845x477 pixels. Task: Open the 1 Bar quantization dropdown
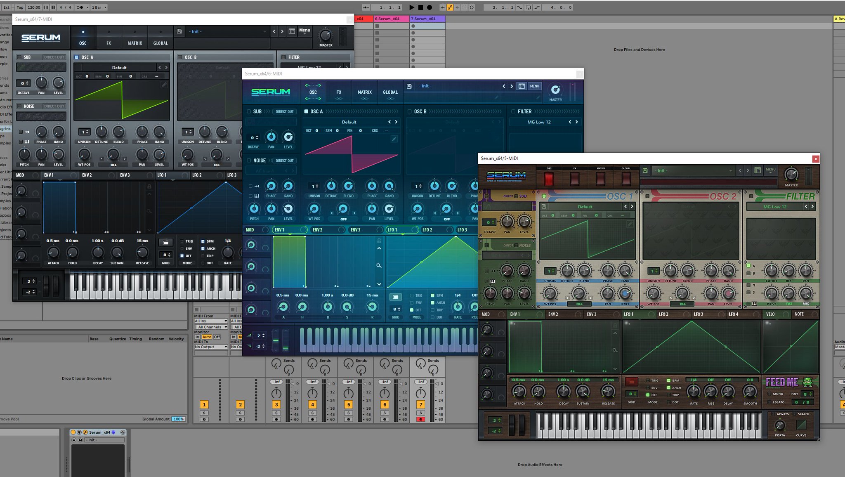[x=99, y=7]
